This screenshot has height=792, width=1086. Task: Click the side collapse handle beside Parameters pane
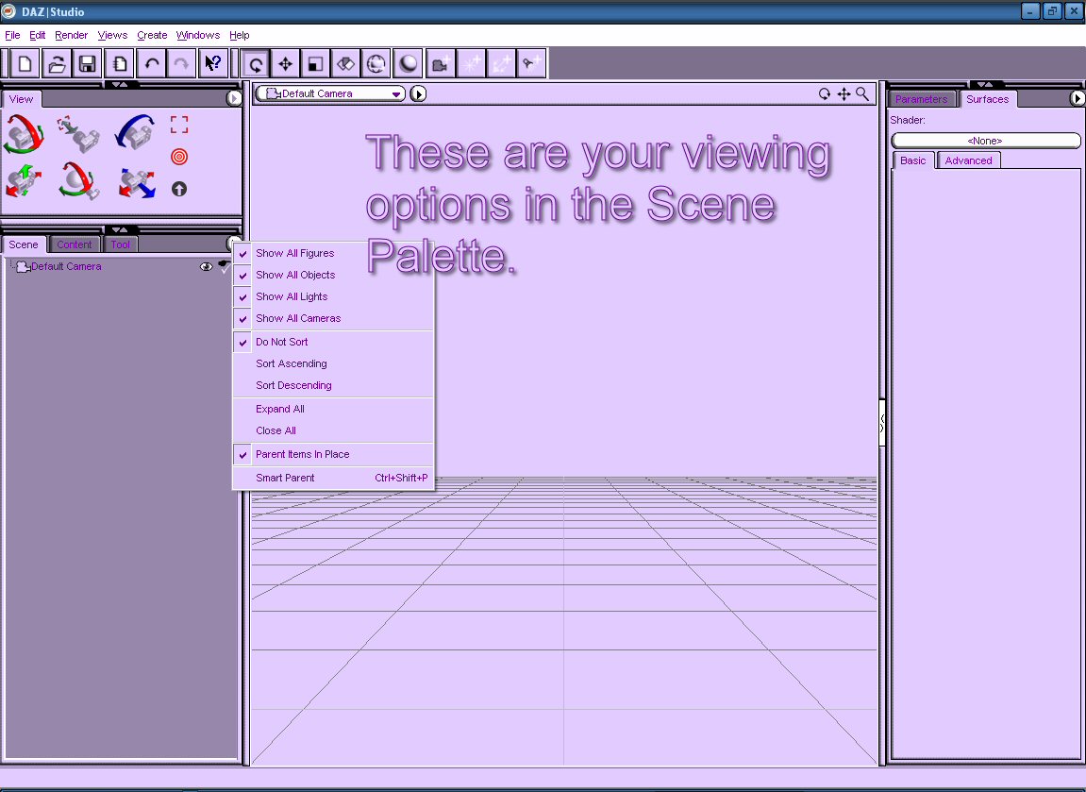point(881,423)
